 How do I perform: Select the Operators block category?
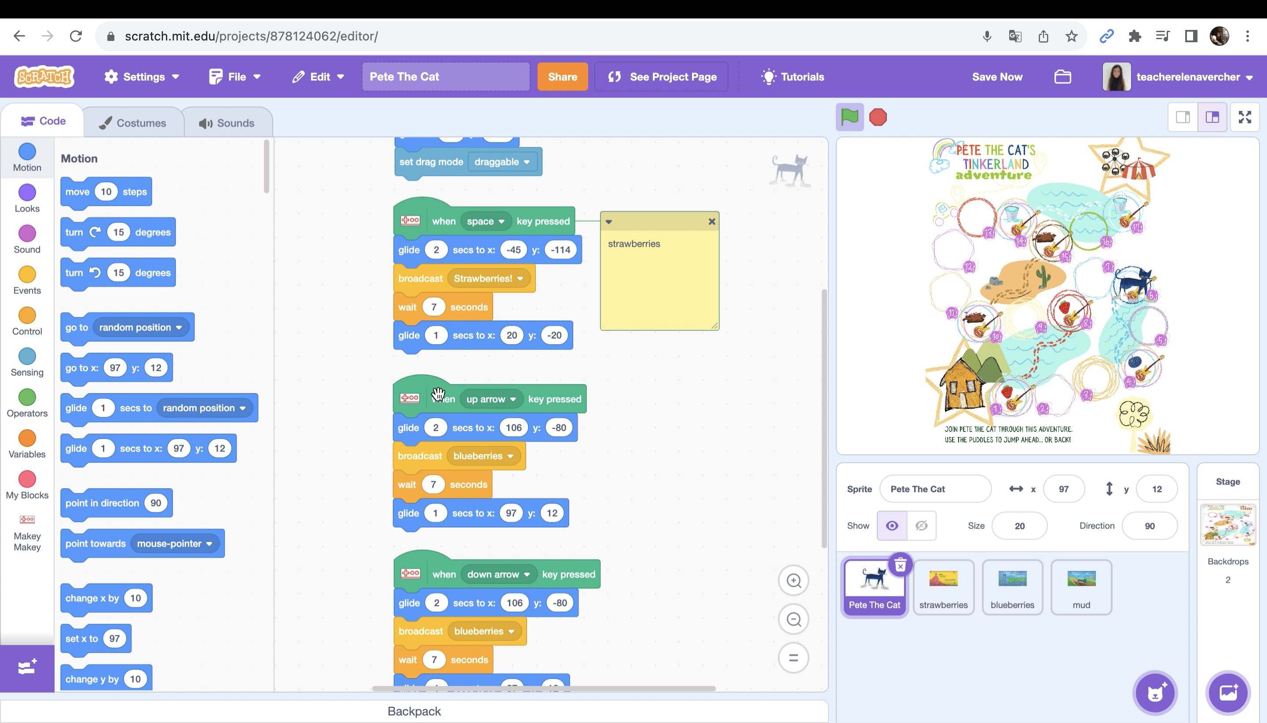(27, 403)
